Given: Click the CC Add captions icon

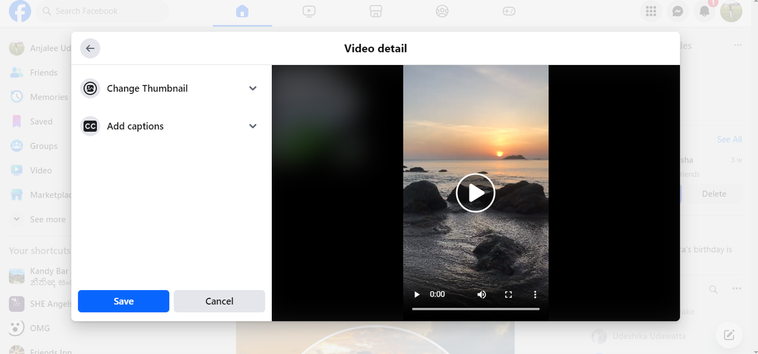Looking at the screenshot, I should click(x=90, y=126).
